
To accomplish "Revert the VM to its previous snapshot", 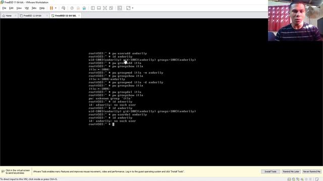I will (x=78, y=8).
